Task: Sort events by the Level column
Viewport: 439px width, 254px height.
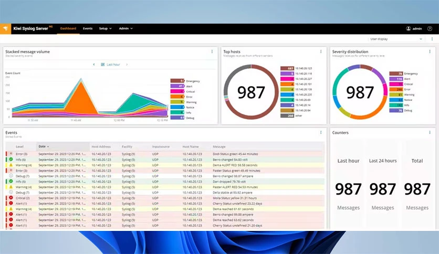Action: click(x=19, y=146)
